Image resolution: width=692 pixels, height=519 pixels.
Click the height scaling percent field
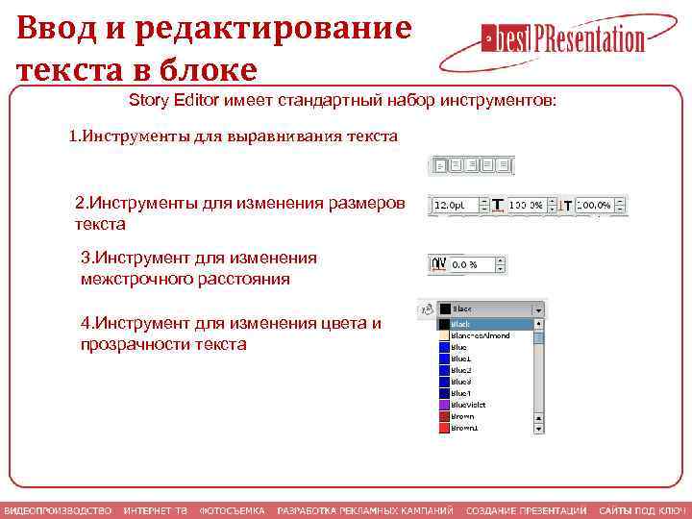tap(595, 206)
